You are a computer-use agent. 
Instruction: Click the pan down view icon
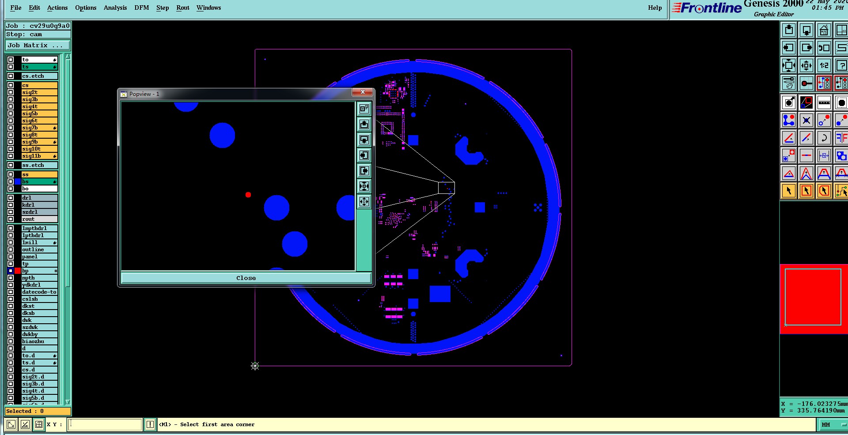(806, 30)
